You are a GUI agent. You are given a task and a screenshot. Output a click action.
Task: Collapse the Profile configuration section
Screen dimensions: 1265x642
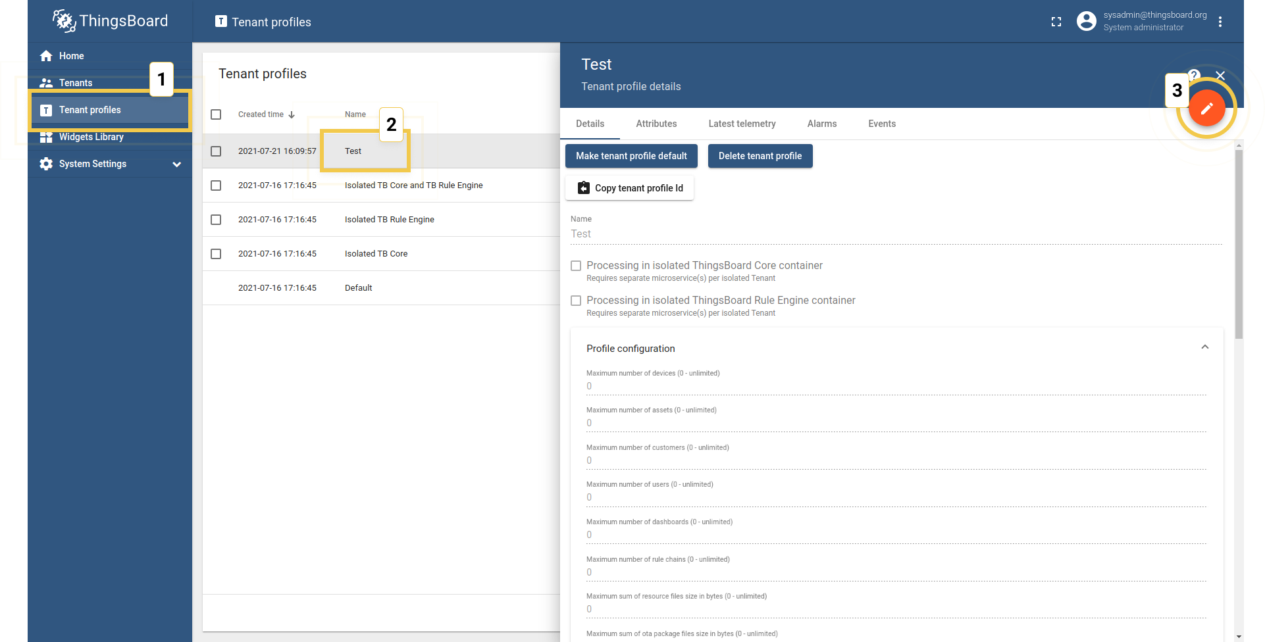point(1204,347)
